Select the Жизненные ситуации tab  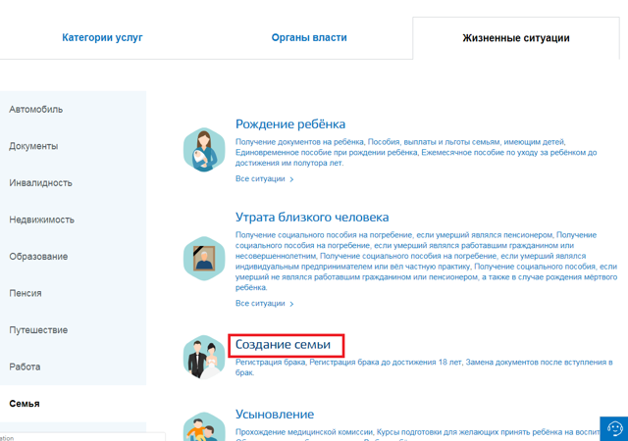(516, 38)
